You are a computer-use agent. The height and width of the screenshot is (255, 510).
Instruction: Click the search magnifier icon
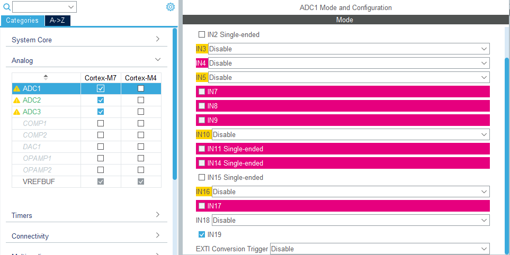click(x=7, y=7)
